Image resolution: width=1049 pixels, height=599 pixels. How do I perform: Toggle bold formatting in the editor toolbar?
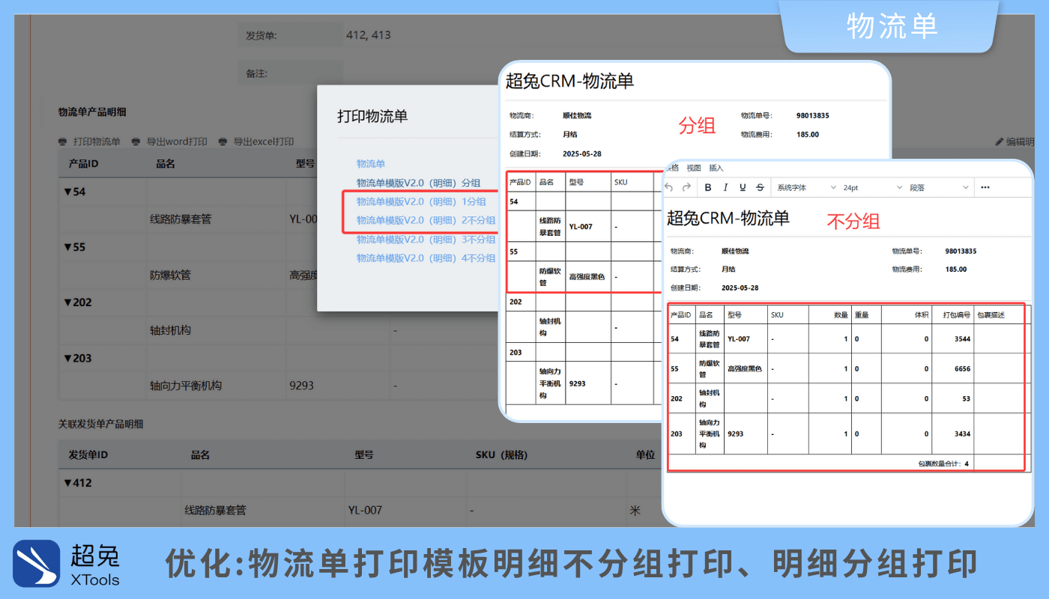708,187
